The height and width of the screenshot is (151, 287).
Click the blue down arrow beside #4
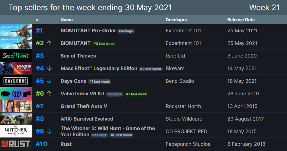coord(49,68)
